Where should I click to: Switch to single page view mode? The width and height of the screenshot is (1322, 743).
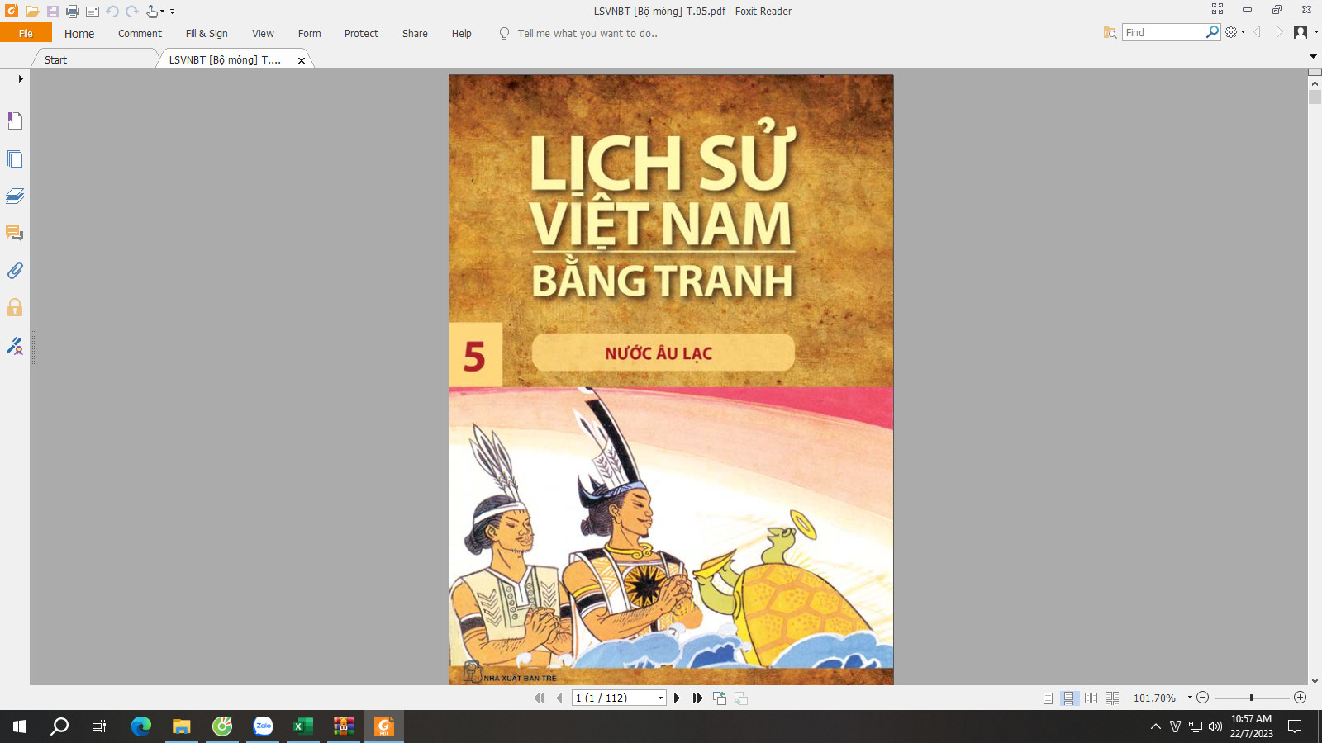[x=1048, y=698]
